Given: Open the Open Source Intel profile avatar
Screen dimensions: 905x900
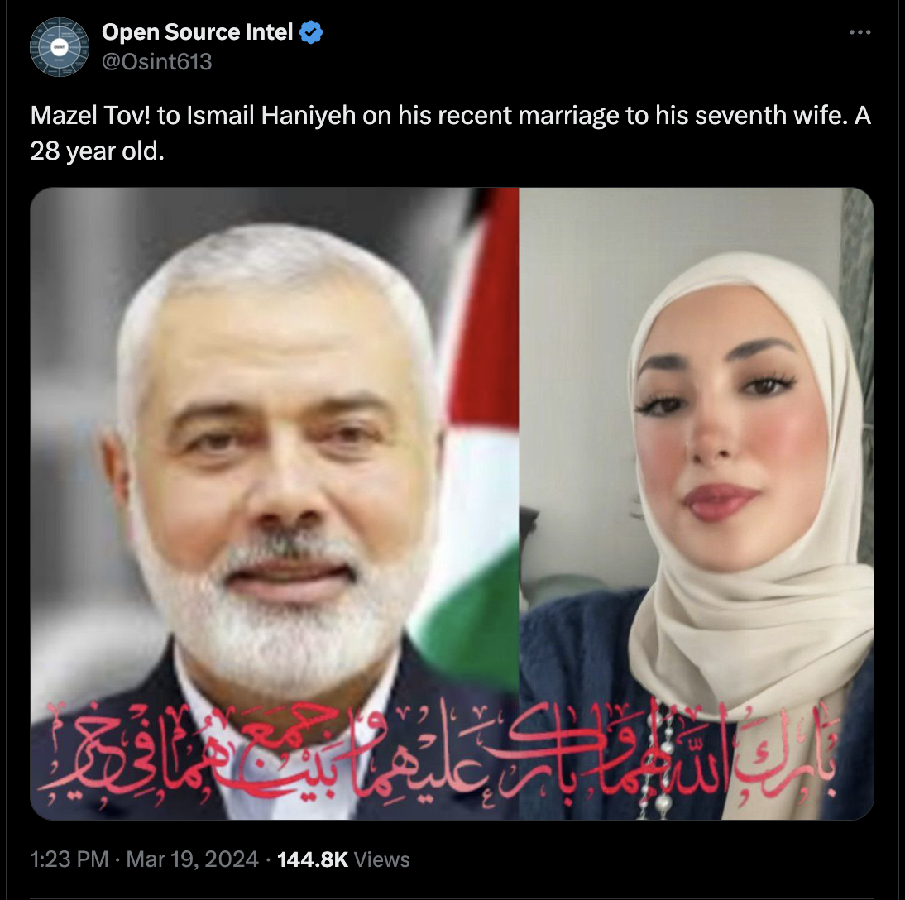Looking at the screenshot, I should tap(60, 47).
